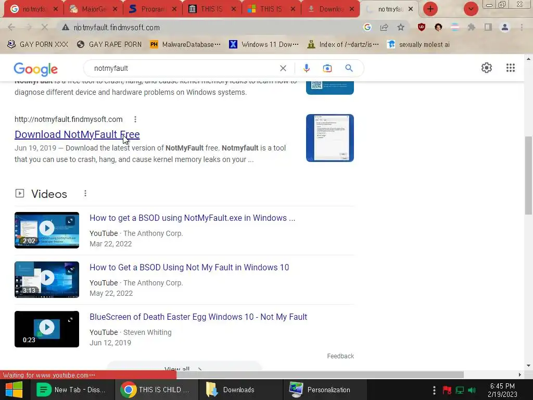Start a voice search with microphone
533x400 pixels.
pos(306,68)
